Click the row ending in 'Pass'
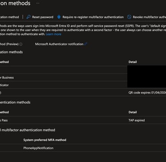166x162 pixels. (x=83, y=120)
